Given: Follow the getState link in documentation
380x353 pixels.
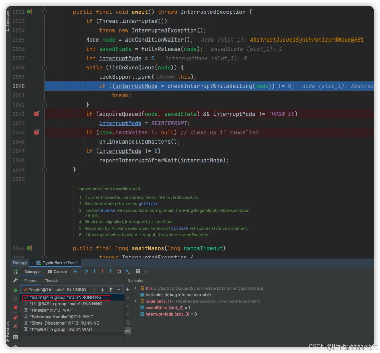Looking at the screenshot, I should pyautogui.click(x=148, y=204).
